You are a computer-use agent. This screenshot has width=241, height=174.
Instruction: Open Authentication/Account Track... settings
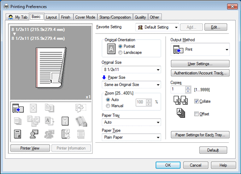(x=200, y=73)
